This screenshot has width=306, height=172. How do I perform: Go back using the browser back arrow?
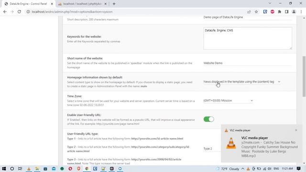5,11
